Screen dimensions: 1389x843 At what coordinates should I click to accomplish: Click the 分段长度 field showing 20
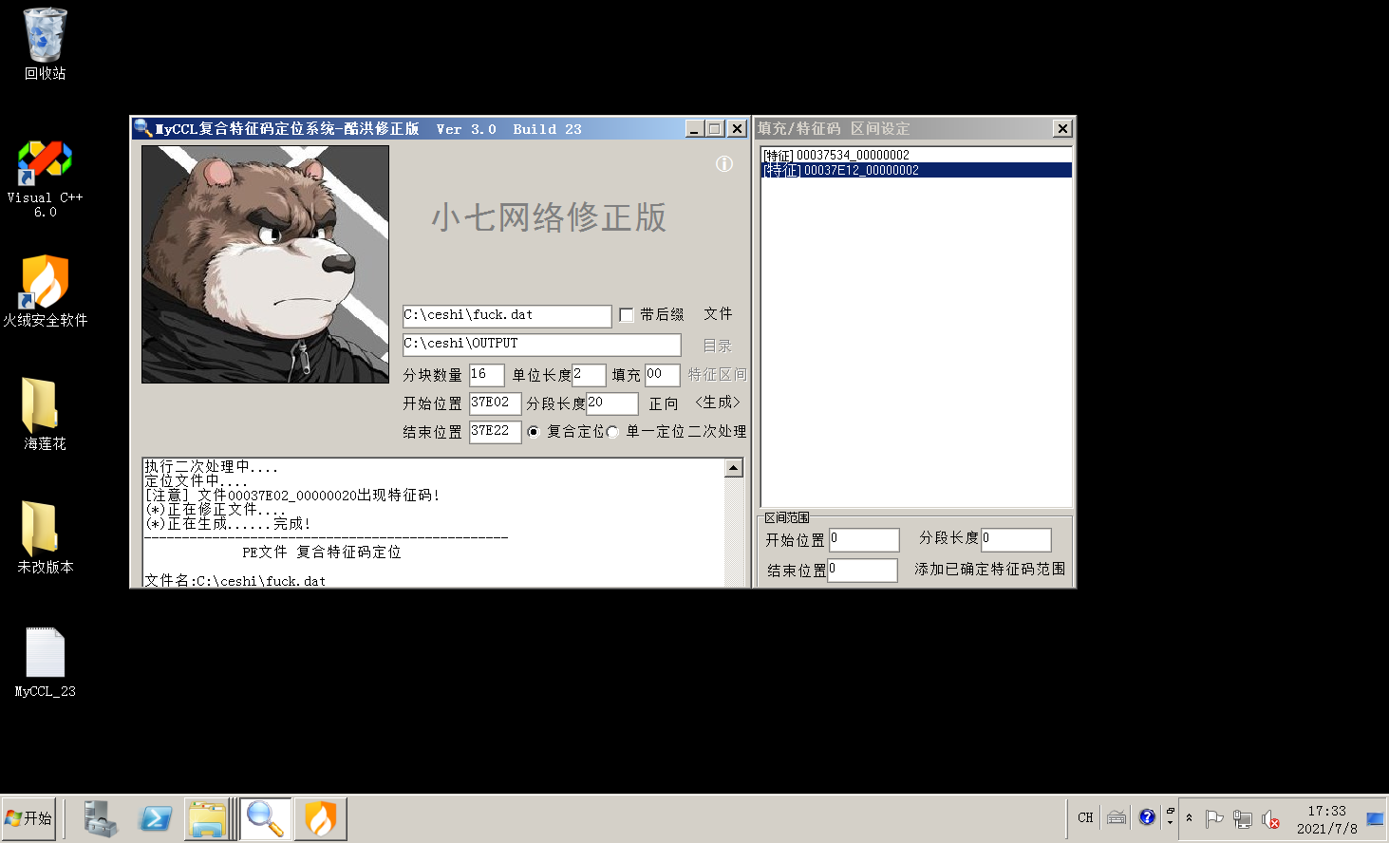(611, 403)
